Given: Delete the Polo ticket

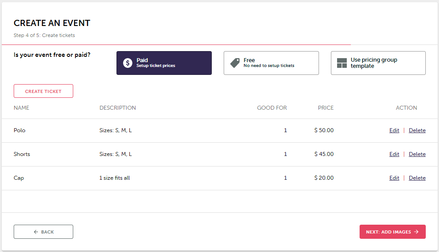Looking at the screenshot, I should point(417,130).
